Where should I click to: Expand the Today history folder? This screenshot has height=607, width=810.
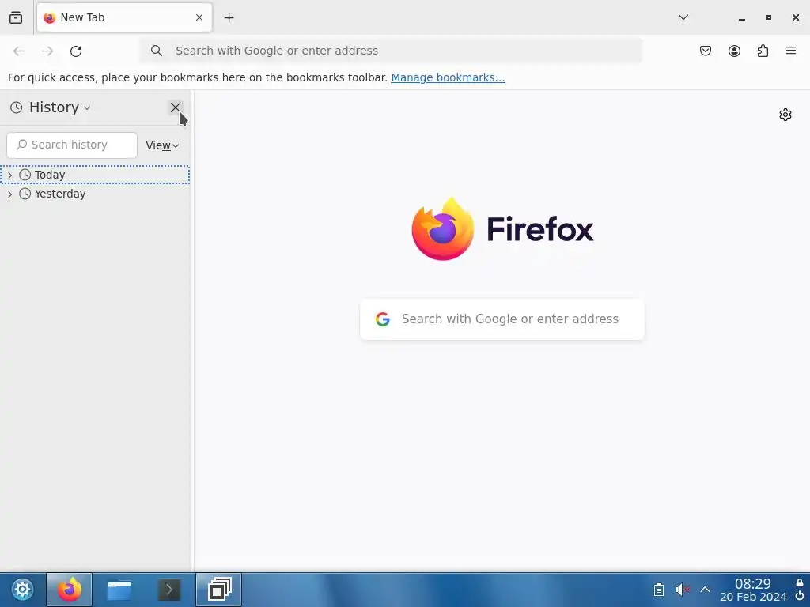[x=9, y=175]
